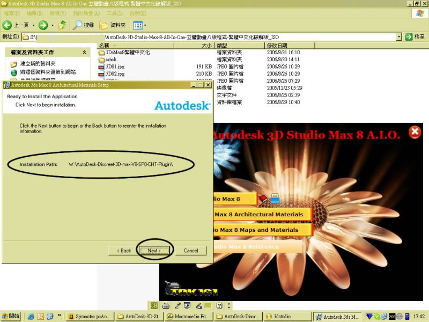This screenshot has height=322, width=429.
Task: Sort files by the 名稱 (Name) column
Action: point(136,46)
